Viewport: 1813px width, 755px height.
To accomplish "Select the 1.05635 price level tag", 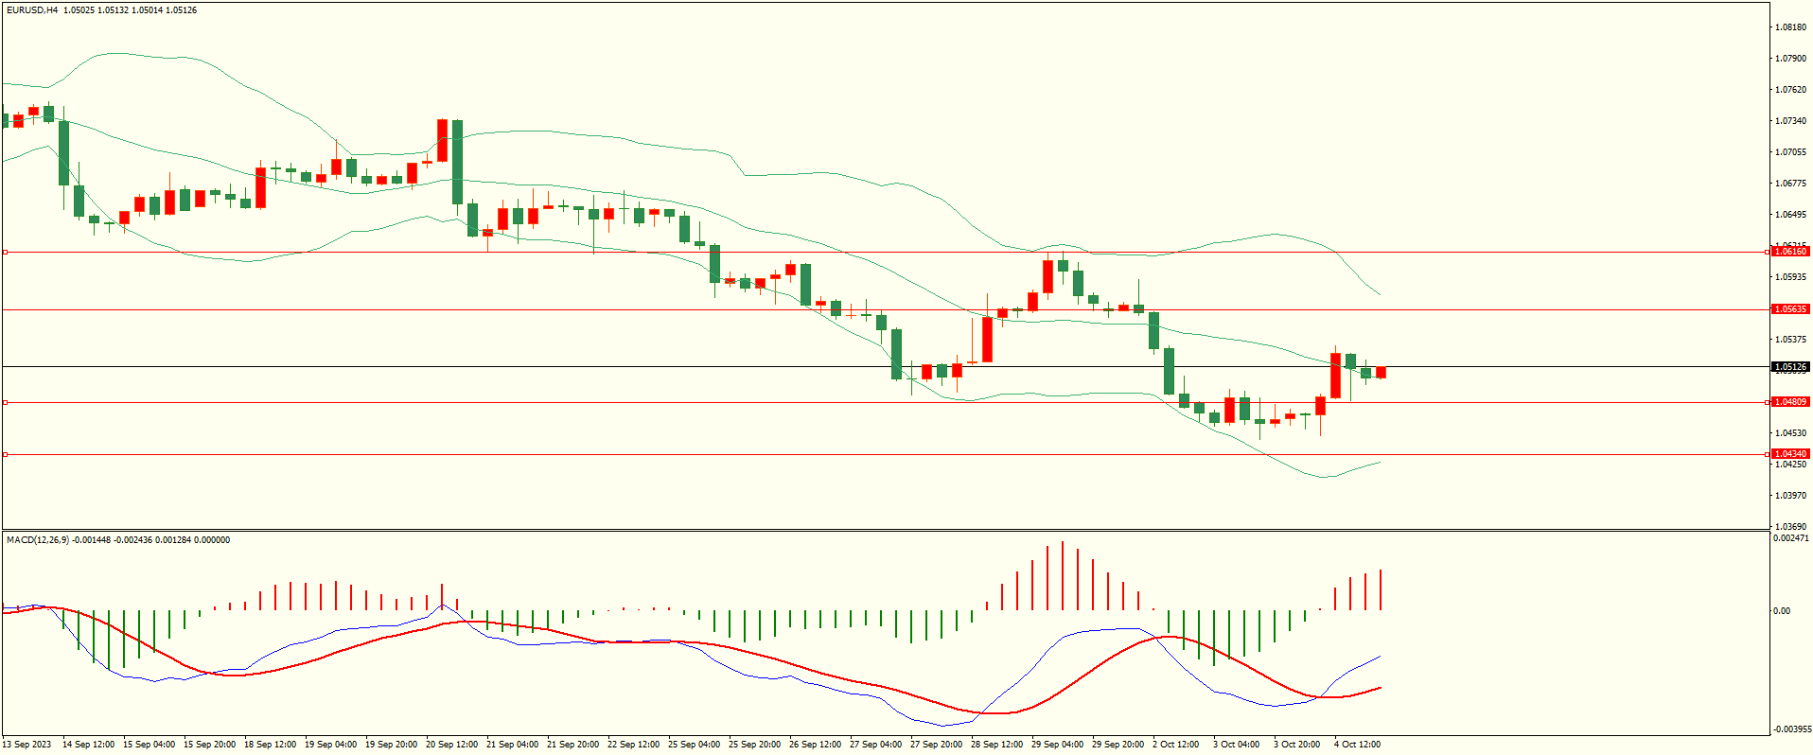I will pyautogui.click(x=1789, y=309).
